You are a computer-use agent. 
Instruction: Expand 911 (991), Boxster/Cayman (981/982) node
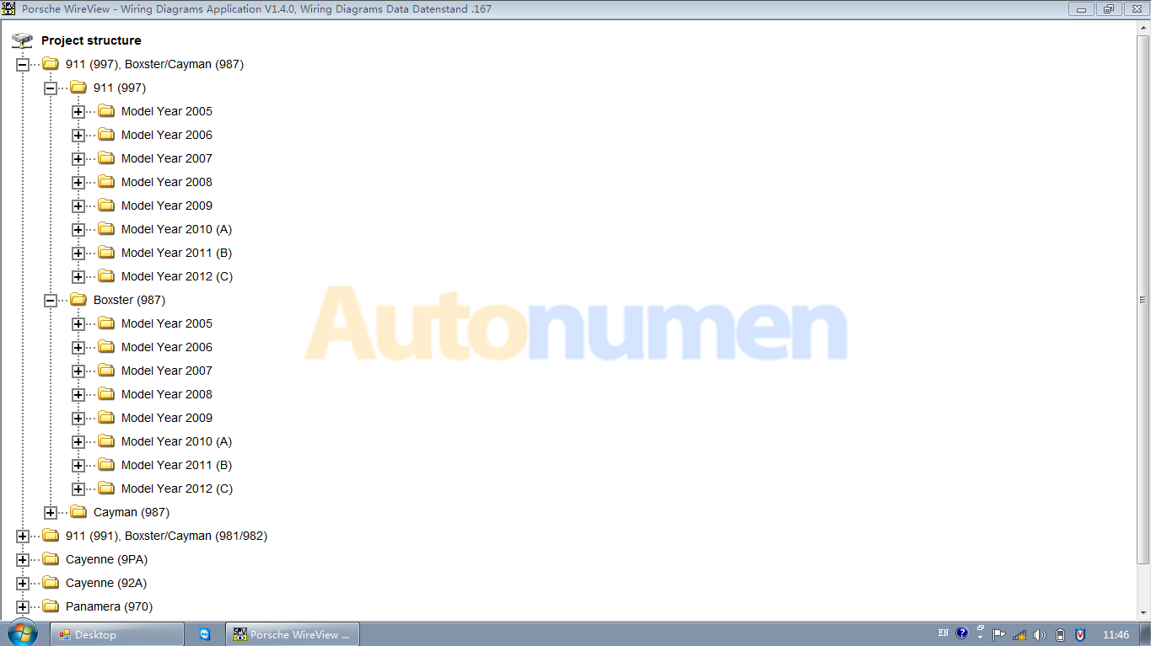coord(23,536)
